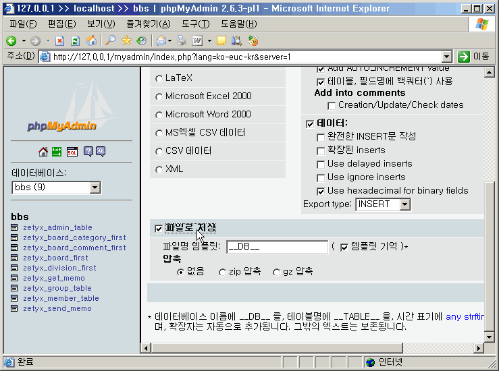
Task: Disable Use hexadecimal for binary fields
Action: click(321, 191)
